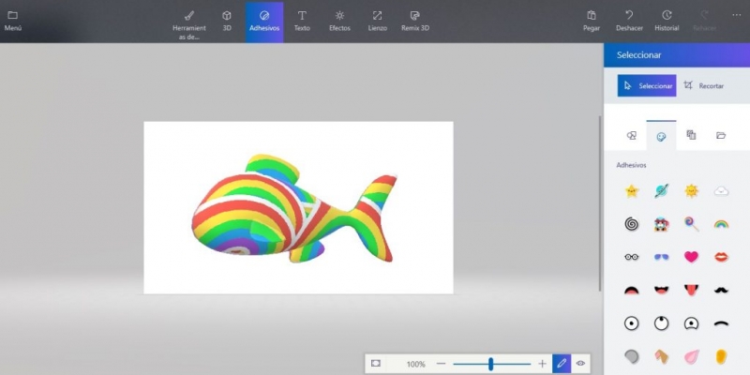Click the zoom slider handle
The width and height of the screenshot is (750, 375).
click(490, 363)
